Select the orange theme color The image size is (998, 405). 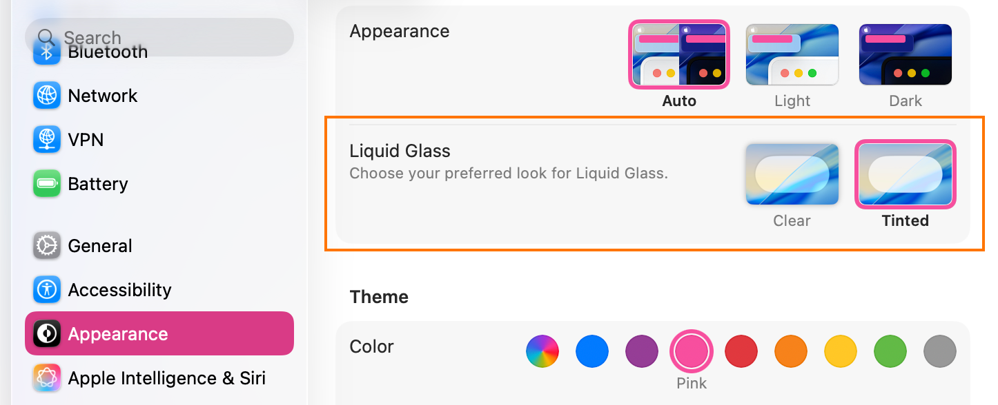791,352
